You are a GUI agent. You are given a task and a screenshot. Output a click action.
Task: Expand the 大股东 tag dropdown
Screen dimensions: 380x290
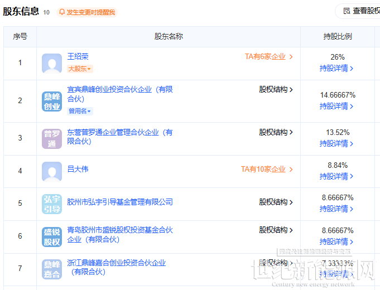tap(80, 69)
